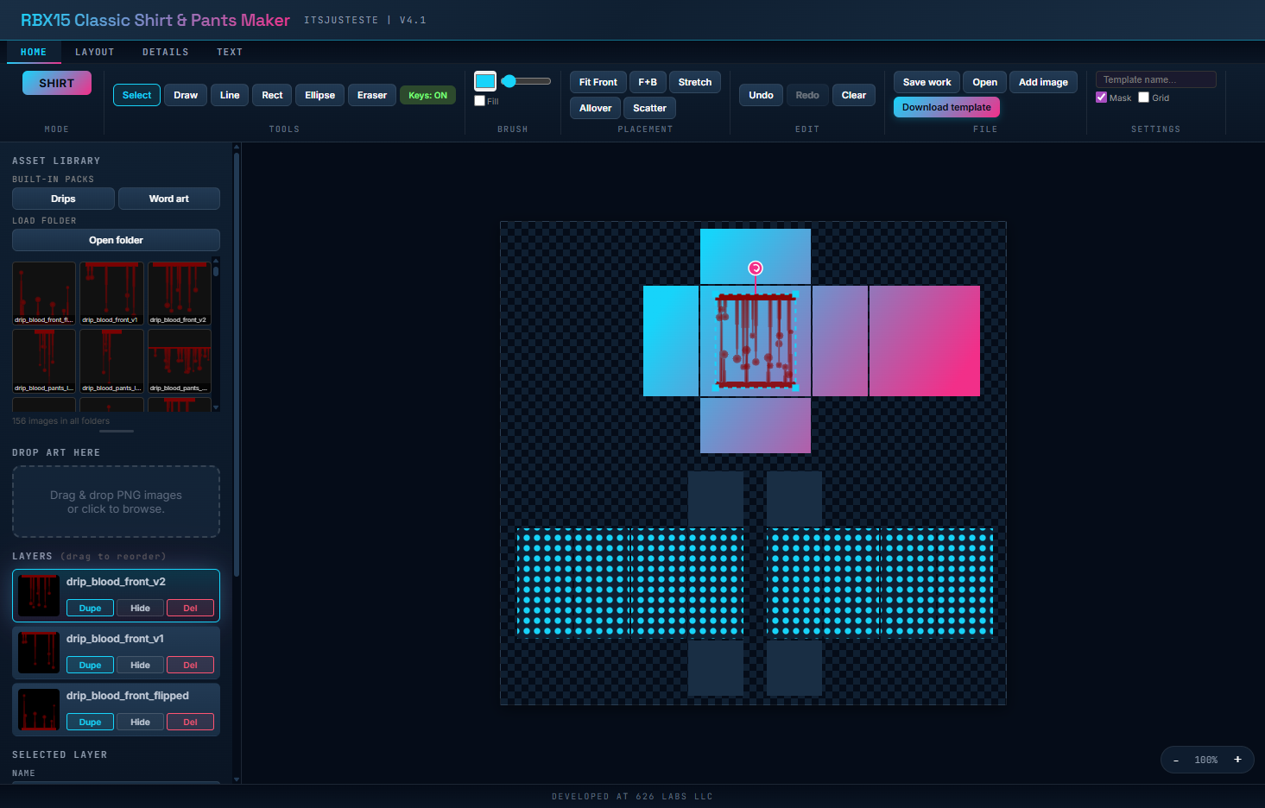Click the drip_blood_front_v2 layer preview thumbnail
This screenshot has height=808, width=1265.
[39, 596]
